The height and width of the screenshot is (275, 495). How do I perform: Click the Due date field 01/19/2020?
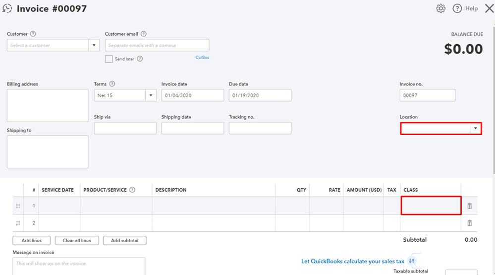[260, 95]
